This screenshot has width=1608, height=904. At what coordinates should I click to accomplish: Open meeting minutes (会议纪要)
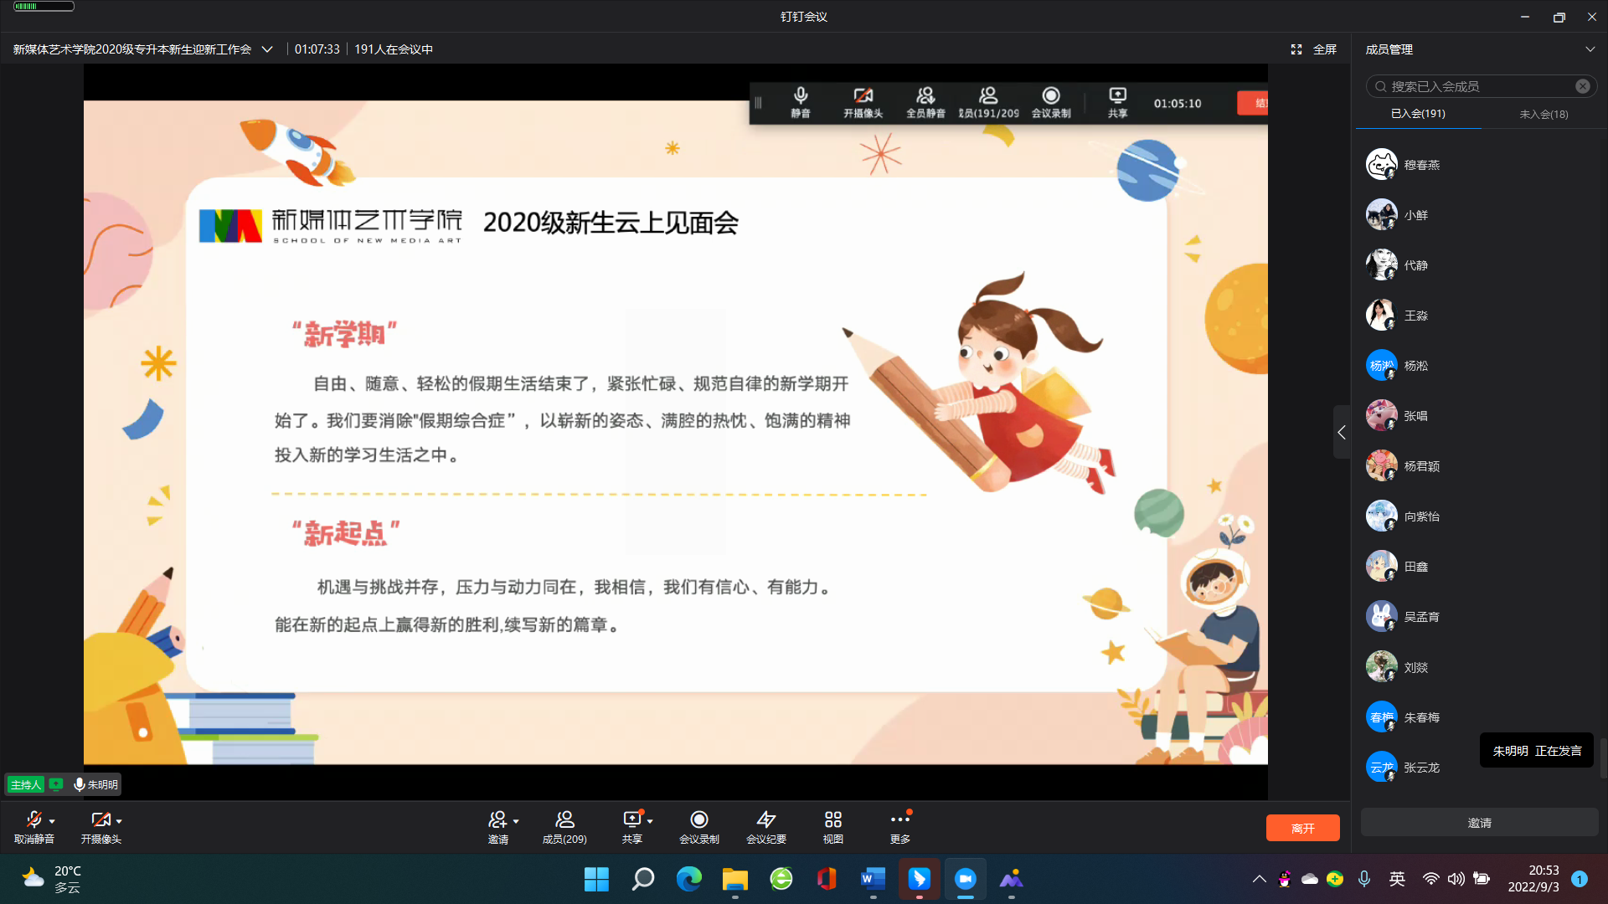[765, 819]
